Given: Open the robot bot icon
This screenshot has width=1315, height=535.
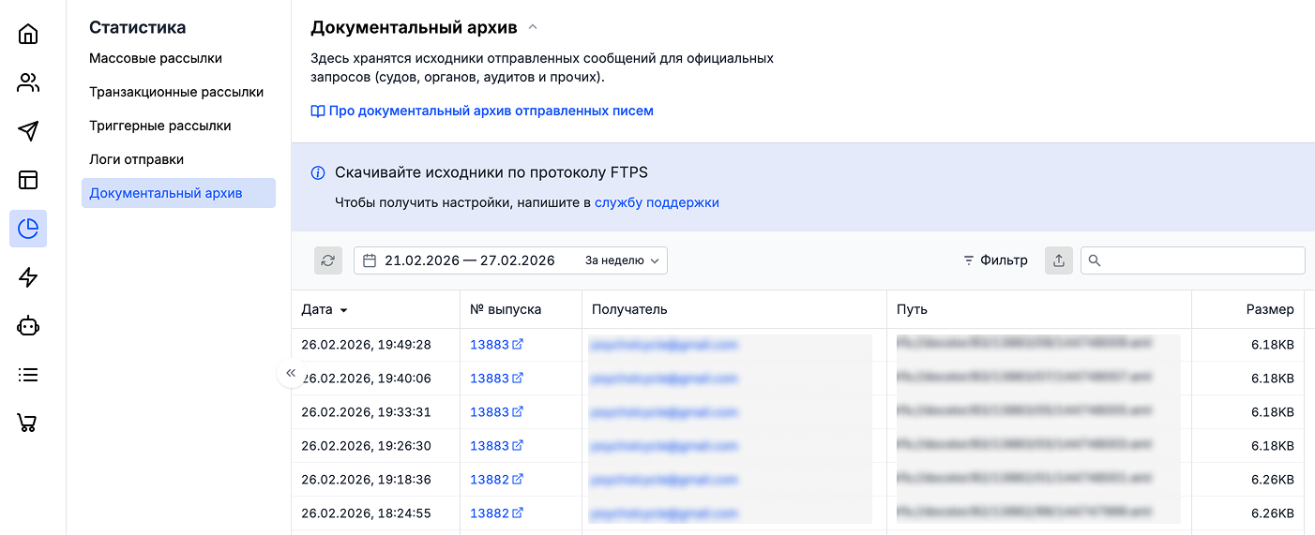Looking at the screenshot, I should pos(28,326).
